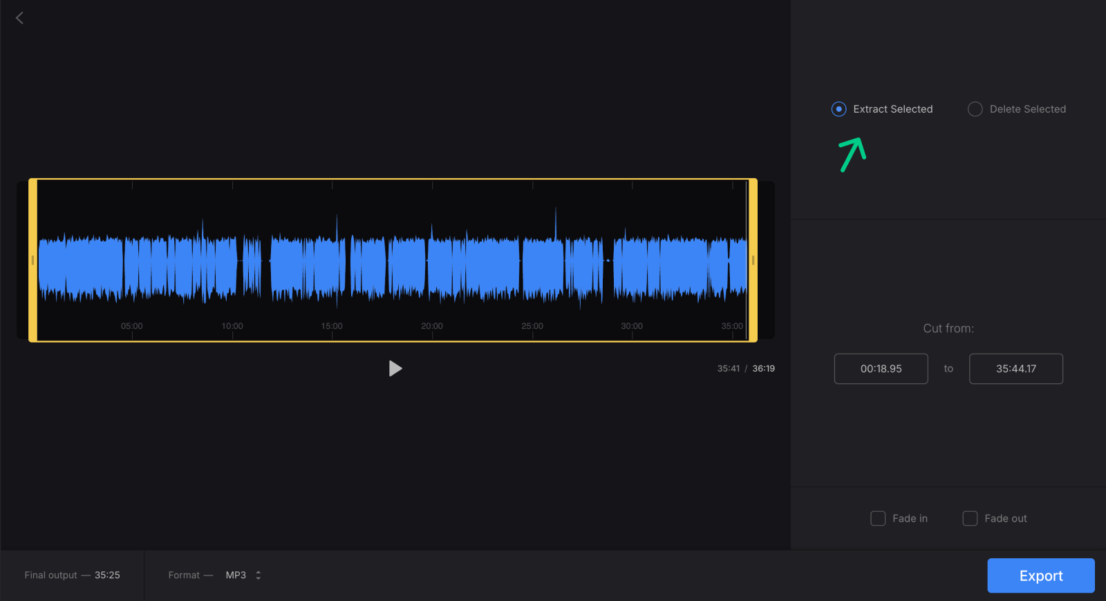Click the left yellow trim handle
Screen dimensions: 1106x601
coord(32,260)
